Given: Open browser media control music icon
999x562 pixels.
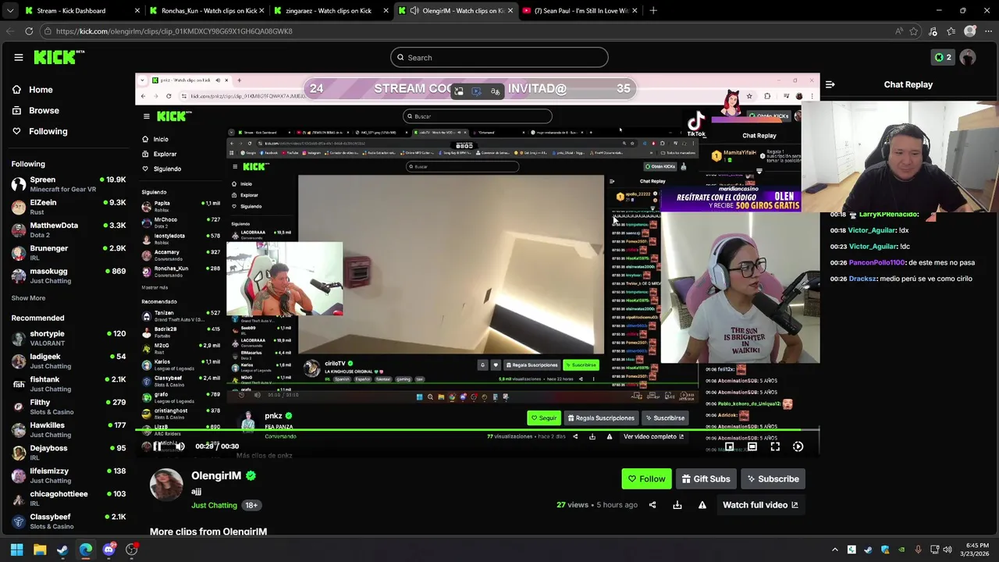Looking at the screenshot, I should (x=933, y=31).
